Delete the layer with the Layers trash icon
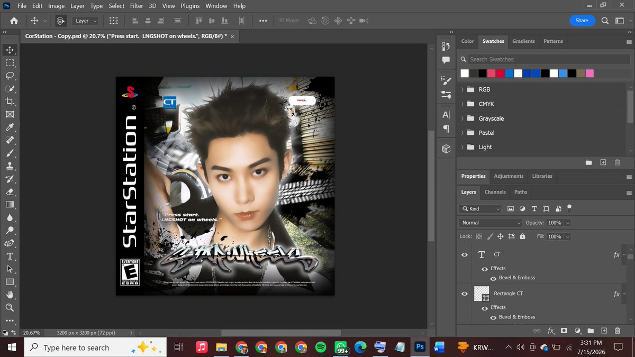 click(617, 331)
